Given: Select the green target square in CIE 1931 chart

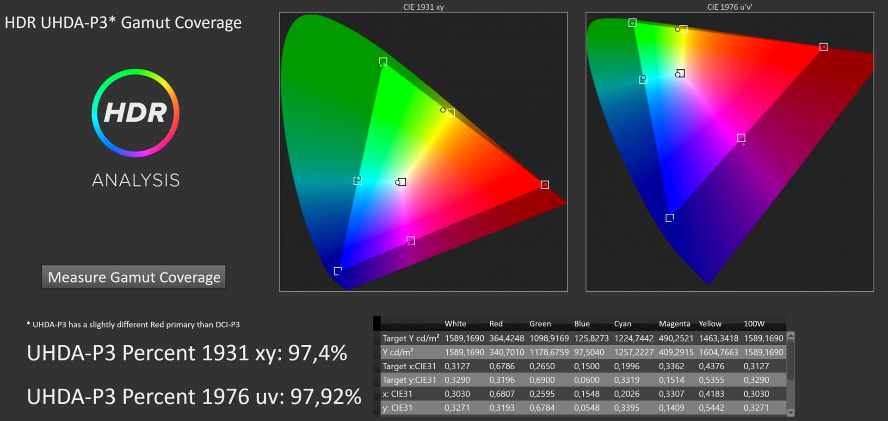Looking at the screenshot, I should [x=383, y=61].
